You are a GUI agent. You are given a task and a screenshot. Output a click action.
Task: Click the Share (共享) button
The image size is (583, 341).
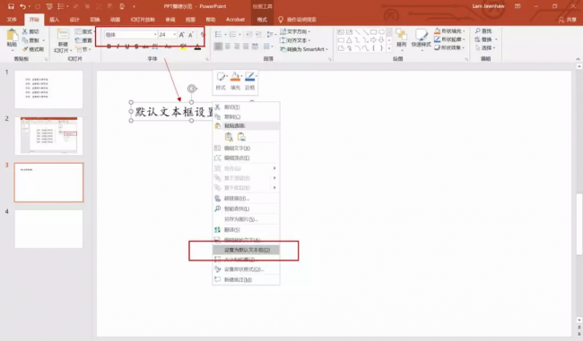click(x=568, y=20)
